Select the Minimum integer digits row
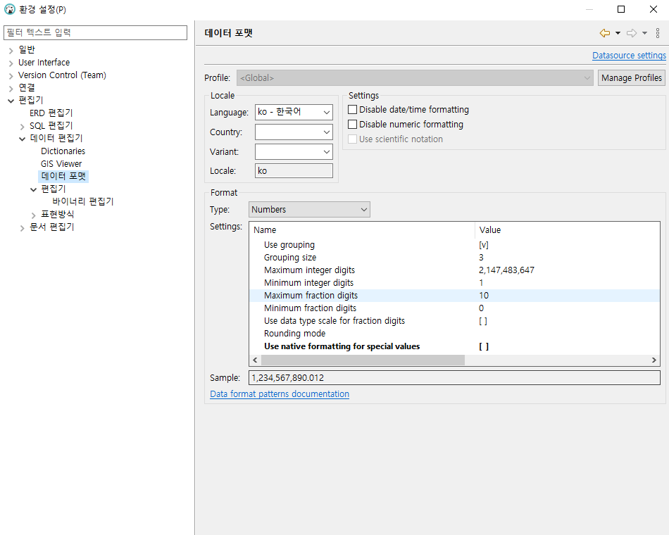This screenshot has height=535, width=669. pyautogui.click(x=454, y=283)
